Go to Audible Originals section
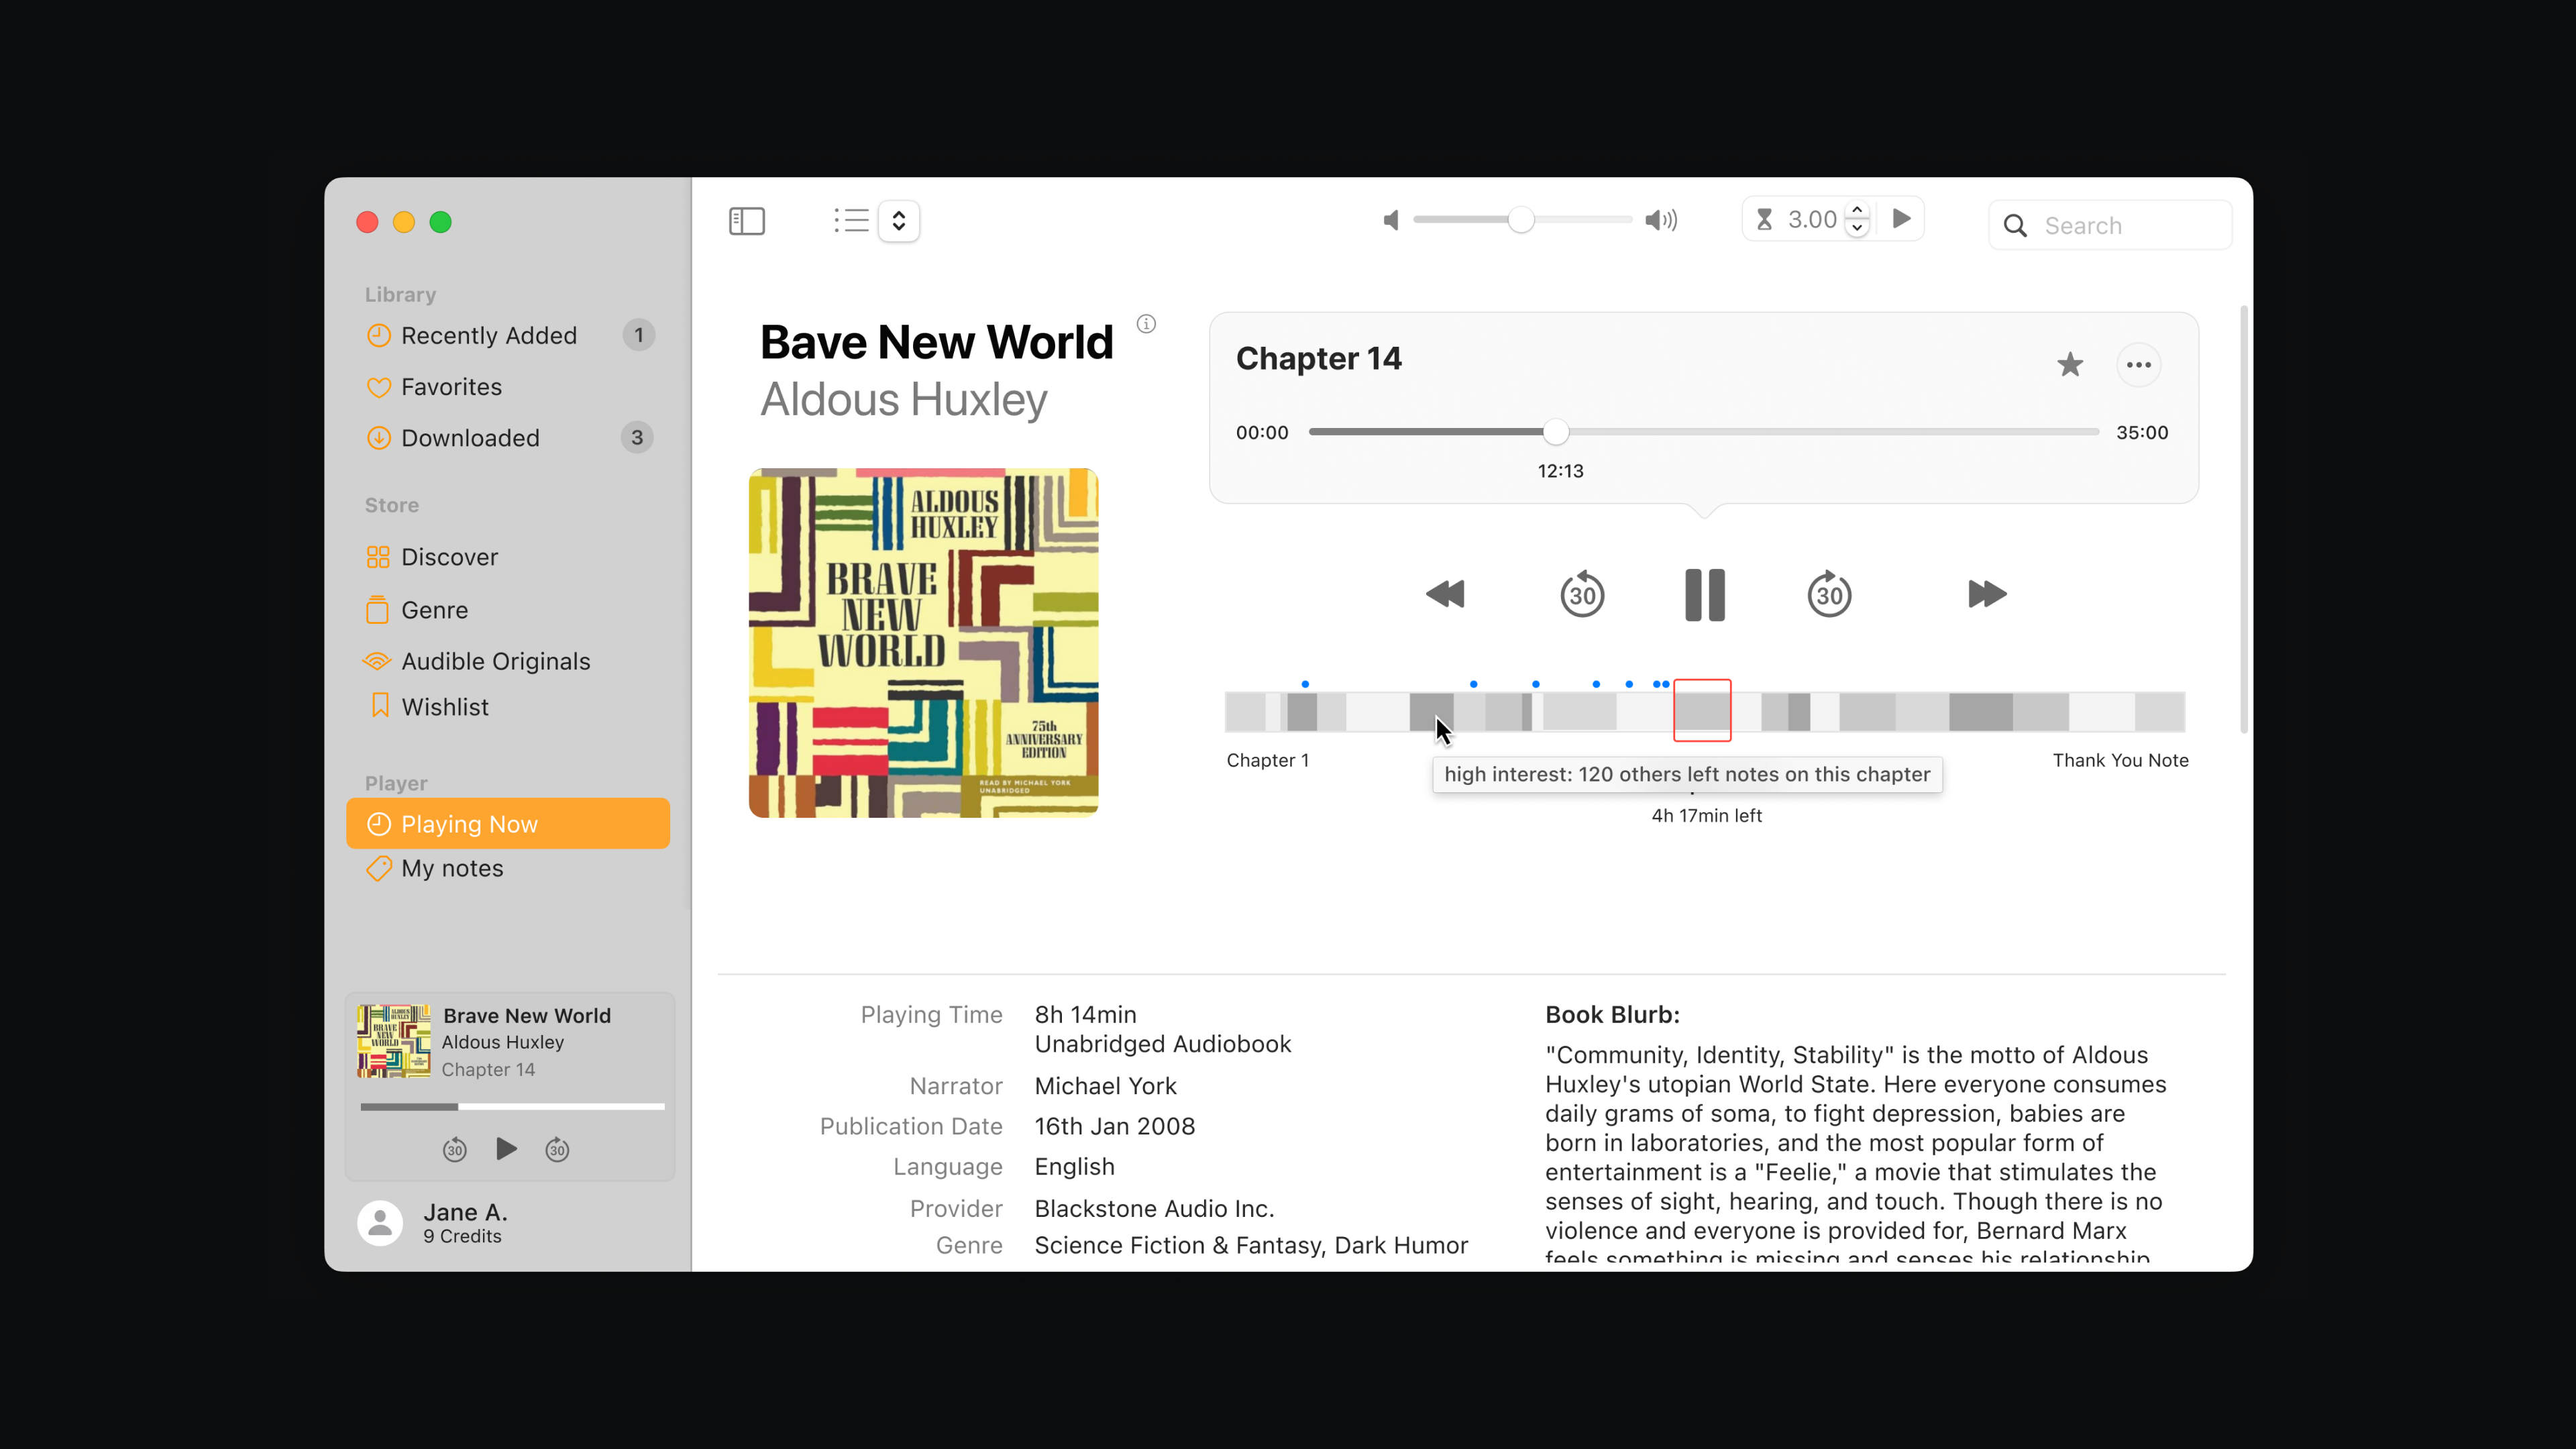2576x1449 pixels. pyautogui.click(x=495, y=661)
